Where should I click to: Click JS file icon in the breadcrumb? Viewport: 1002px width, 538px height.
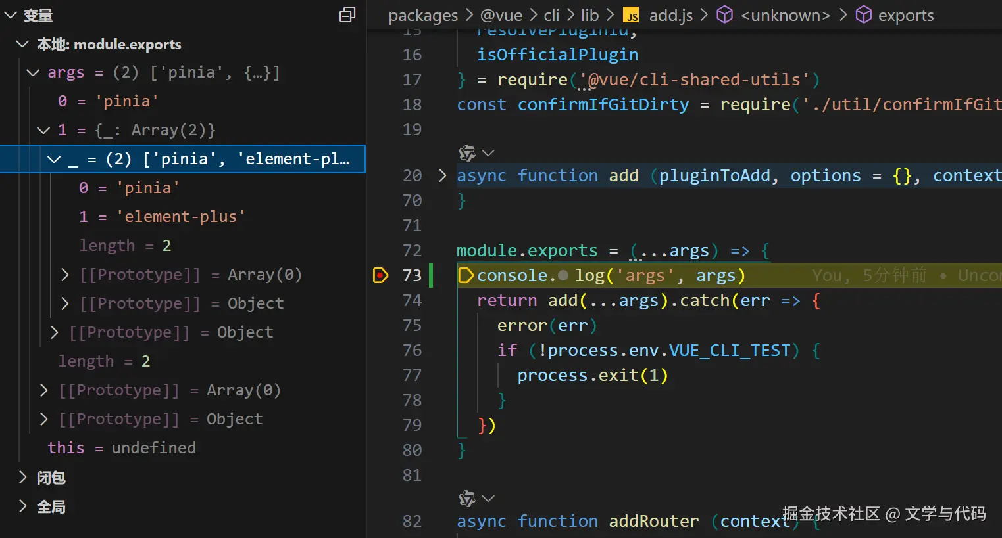point(631,15)
